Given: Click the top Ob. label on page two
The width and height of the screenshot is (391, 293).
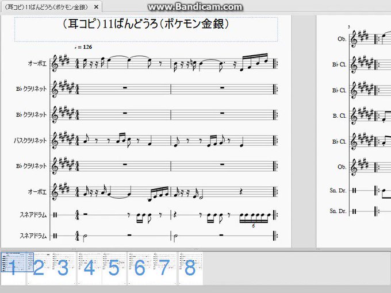Looking at the screenshot, I should pos(342,39).
